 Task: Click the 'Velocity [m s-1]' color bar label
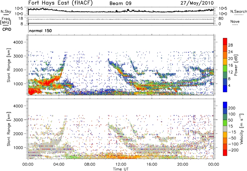pyautogui.click(x=241, y=129)
